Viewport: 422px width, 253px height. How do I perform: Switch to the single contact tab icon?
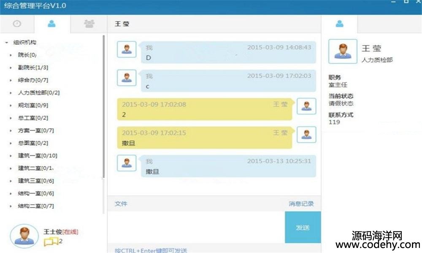51,24
